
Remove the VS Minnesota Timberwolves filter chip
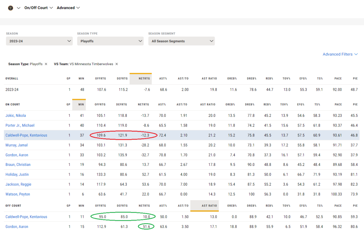(x=117, y=64)
